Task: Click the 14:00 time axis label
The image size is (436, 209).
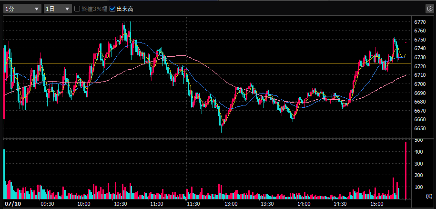Action: pos(304,203)
